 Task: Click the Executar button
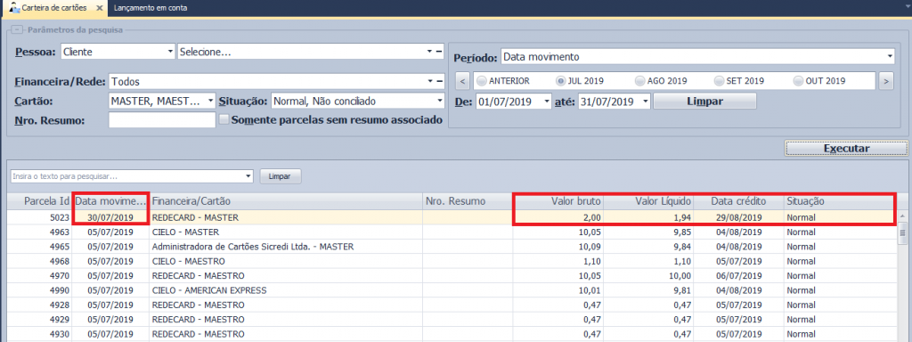point(846,149)
